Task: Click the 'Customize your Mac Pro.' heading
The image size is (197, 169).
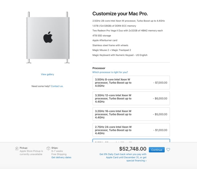Action: (120, 14)
